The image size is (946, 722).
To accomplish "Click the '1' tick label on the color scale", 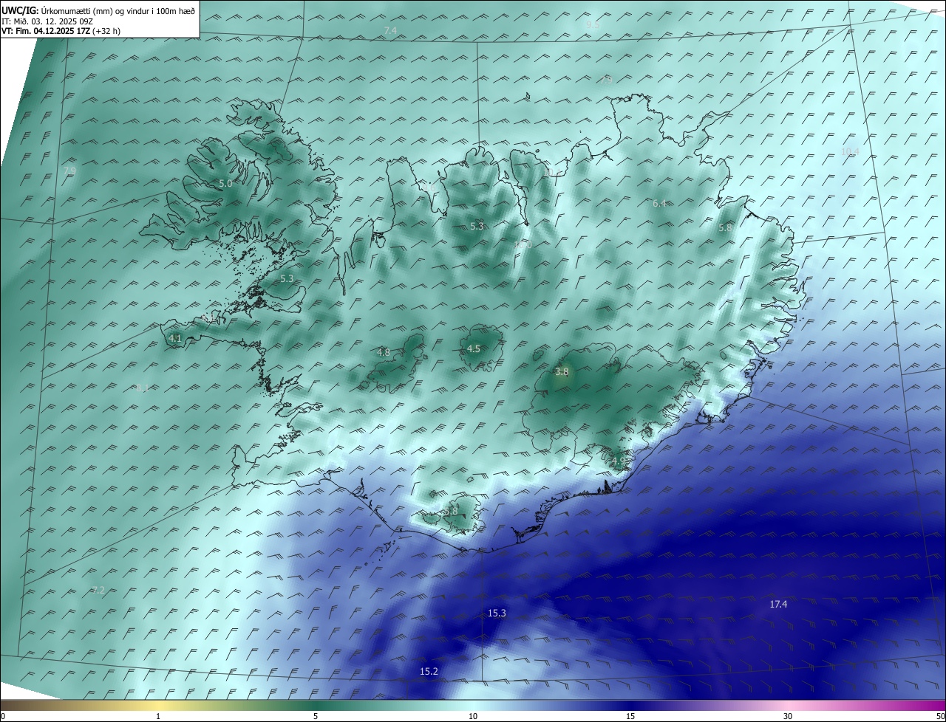I will click(158, 716).
